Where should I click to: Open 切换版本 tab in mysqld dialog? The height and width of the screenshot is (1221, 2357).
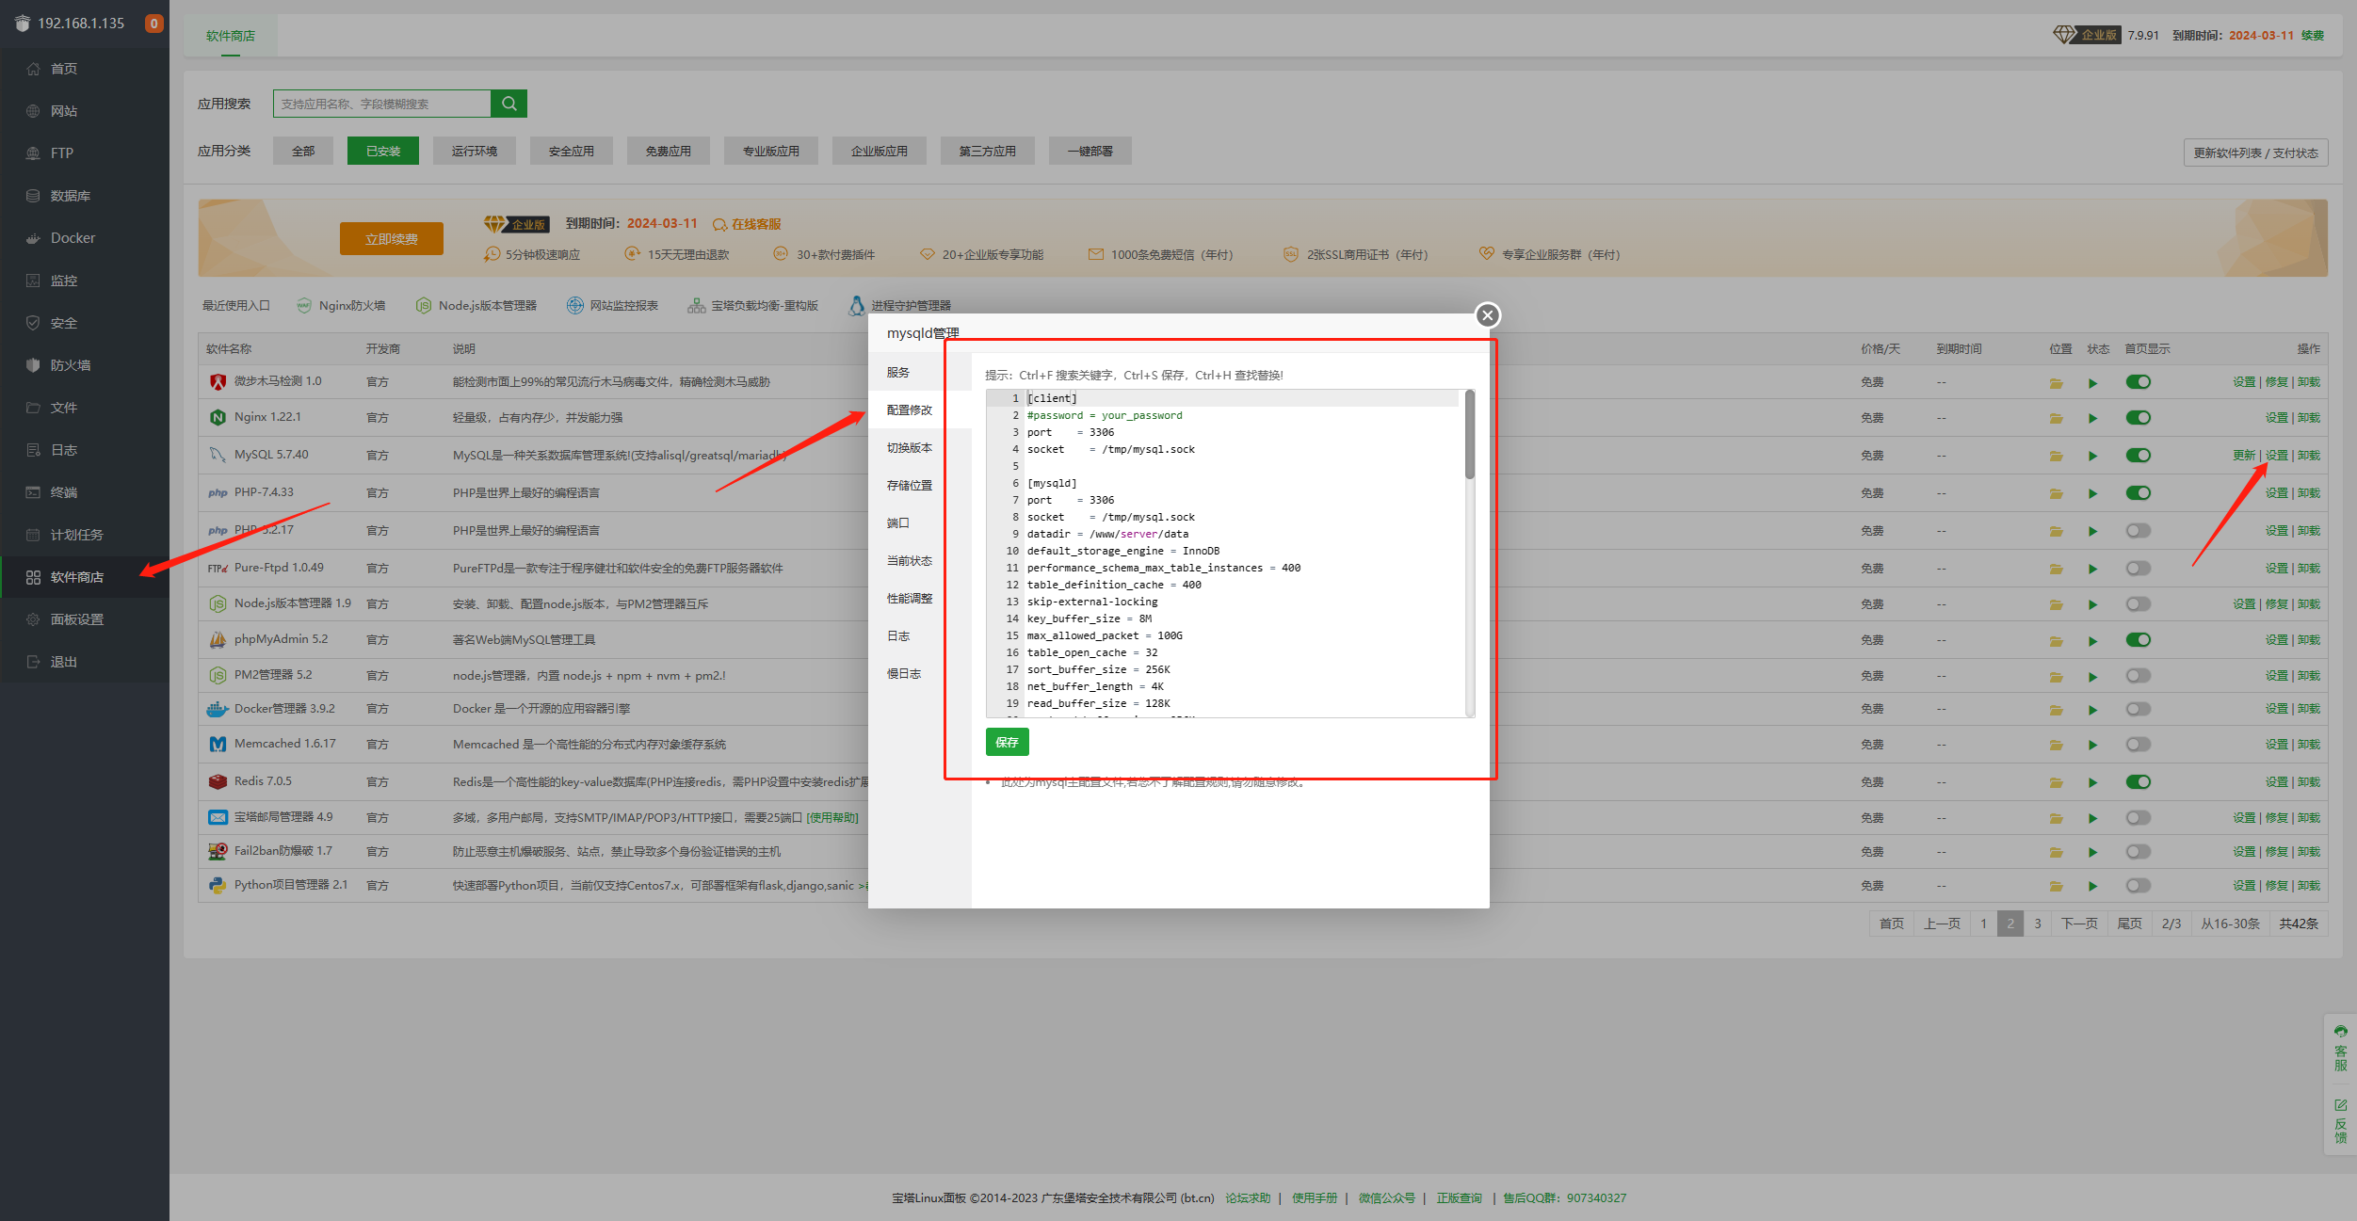coord(919,448)
